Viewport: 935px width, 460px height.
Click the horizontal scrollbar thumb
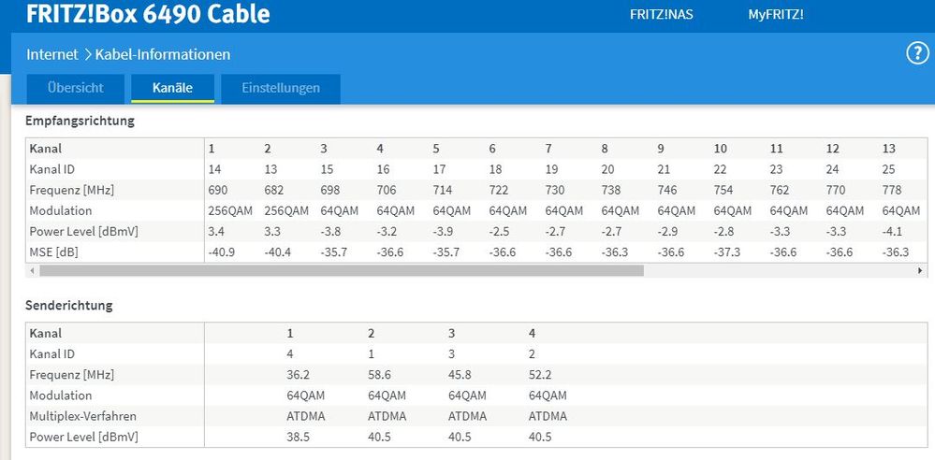[x=342, y=270]
